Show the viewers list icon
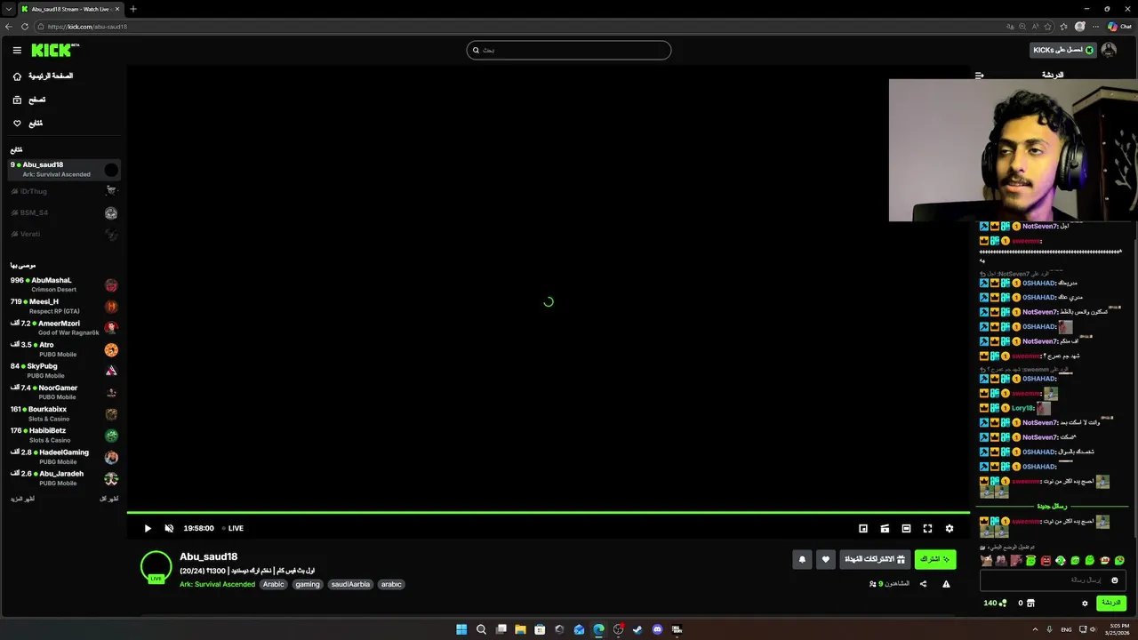Image resolution: width=1138 pixels, height=640 pixels. pyautogui.click(x=873, y=584)
